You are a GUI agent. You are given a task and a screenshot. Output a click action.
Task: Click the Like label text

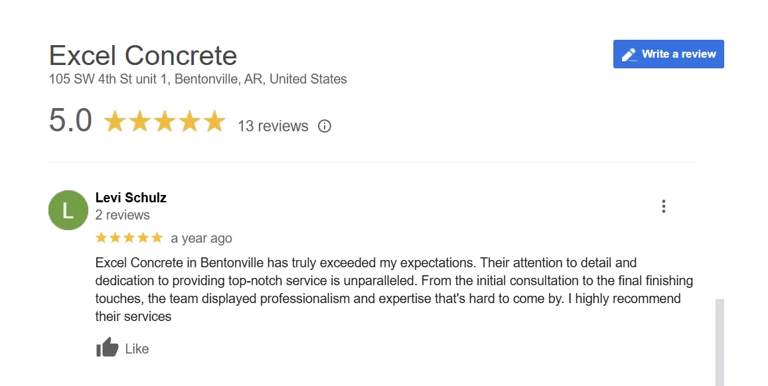click(137, 349)
